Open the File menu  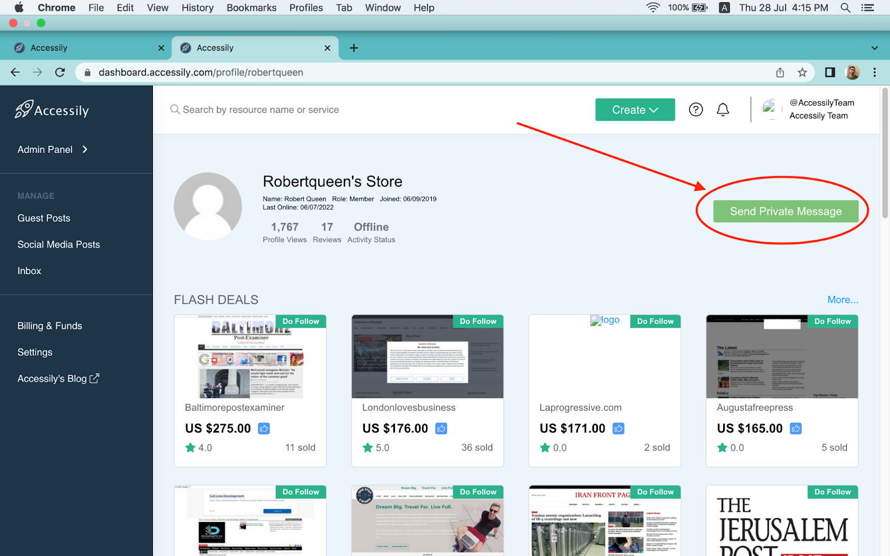coord(96,8)
